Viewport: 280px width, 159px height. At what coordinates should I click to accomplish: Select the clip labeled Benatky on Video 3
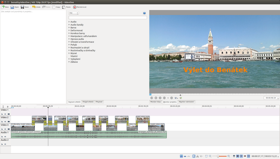coord(22,127)
